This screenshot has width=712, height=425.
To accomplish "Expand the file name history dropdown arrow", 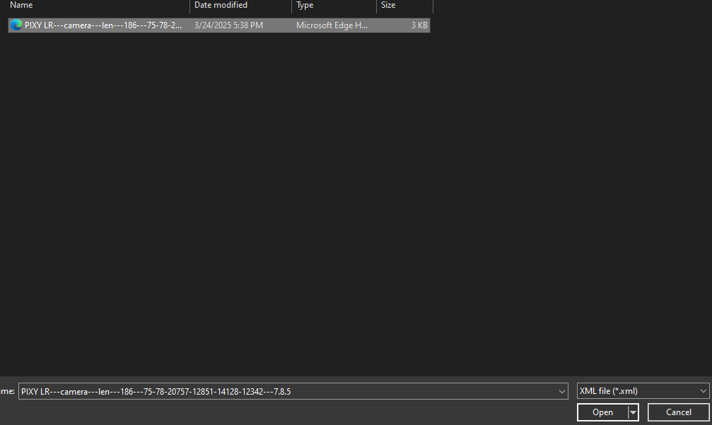I will [562, 391].
